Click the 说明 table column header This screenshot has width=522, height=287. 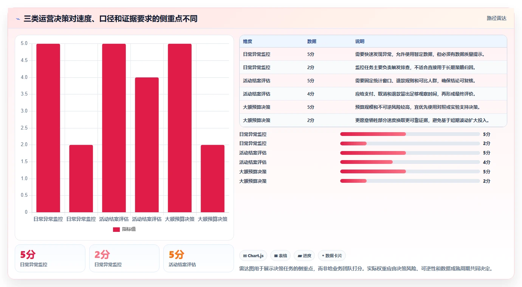click(x=360, y=42)
